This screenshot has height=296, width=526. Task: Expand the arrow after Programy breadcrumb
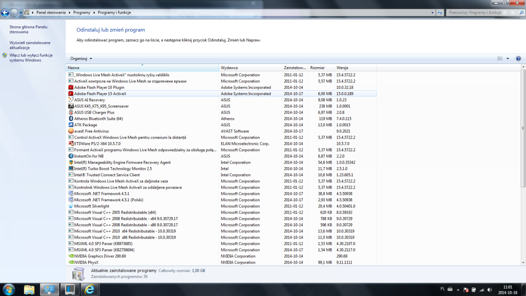[94, 13]
